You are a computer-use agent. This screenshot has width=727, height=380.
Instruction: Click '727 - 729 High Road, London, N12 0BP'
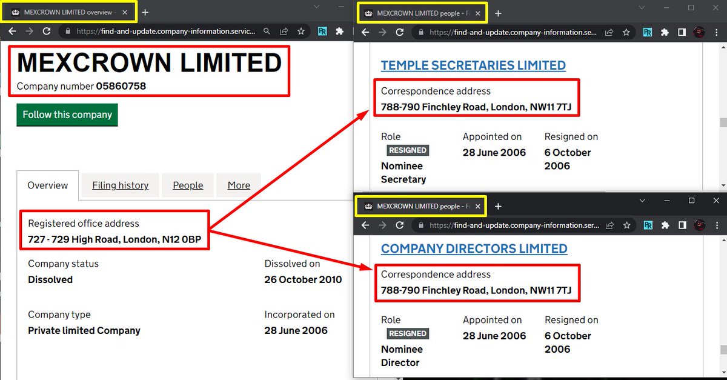[x=115, y=239]
